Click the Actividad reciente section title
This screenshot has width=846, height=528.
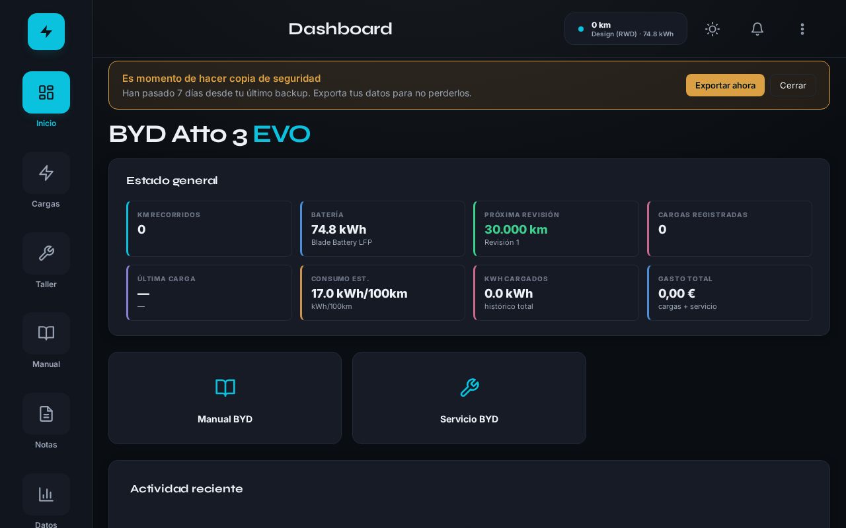coord(186,489)
